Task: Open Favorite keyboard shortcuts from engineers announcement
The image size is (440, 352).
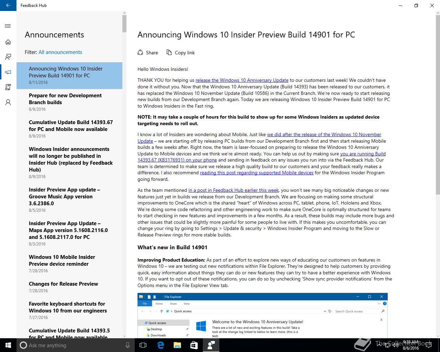Action: point(69,311)
